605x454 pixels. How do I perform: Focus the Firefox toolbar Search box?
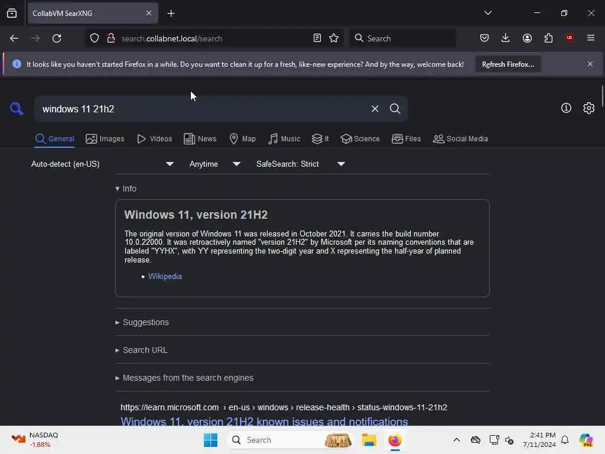coord(402,38)
